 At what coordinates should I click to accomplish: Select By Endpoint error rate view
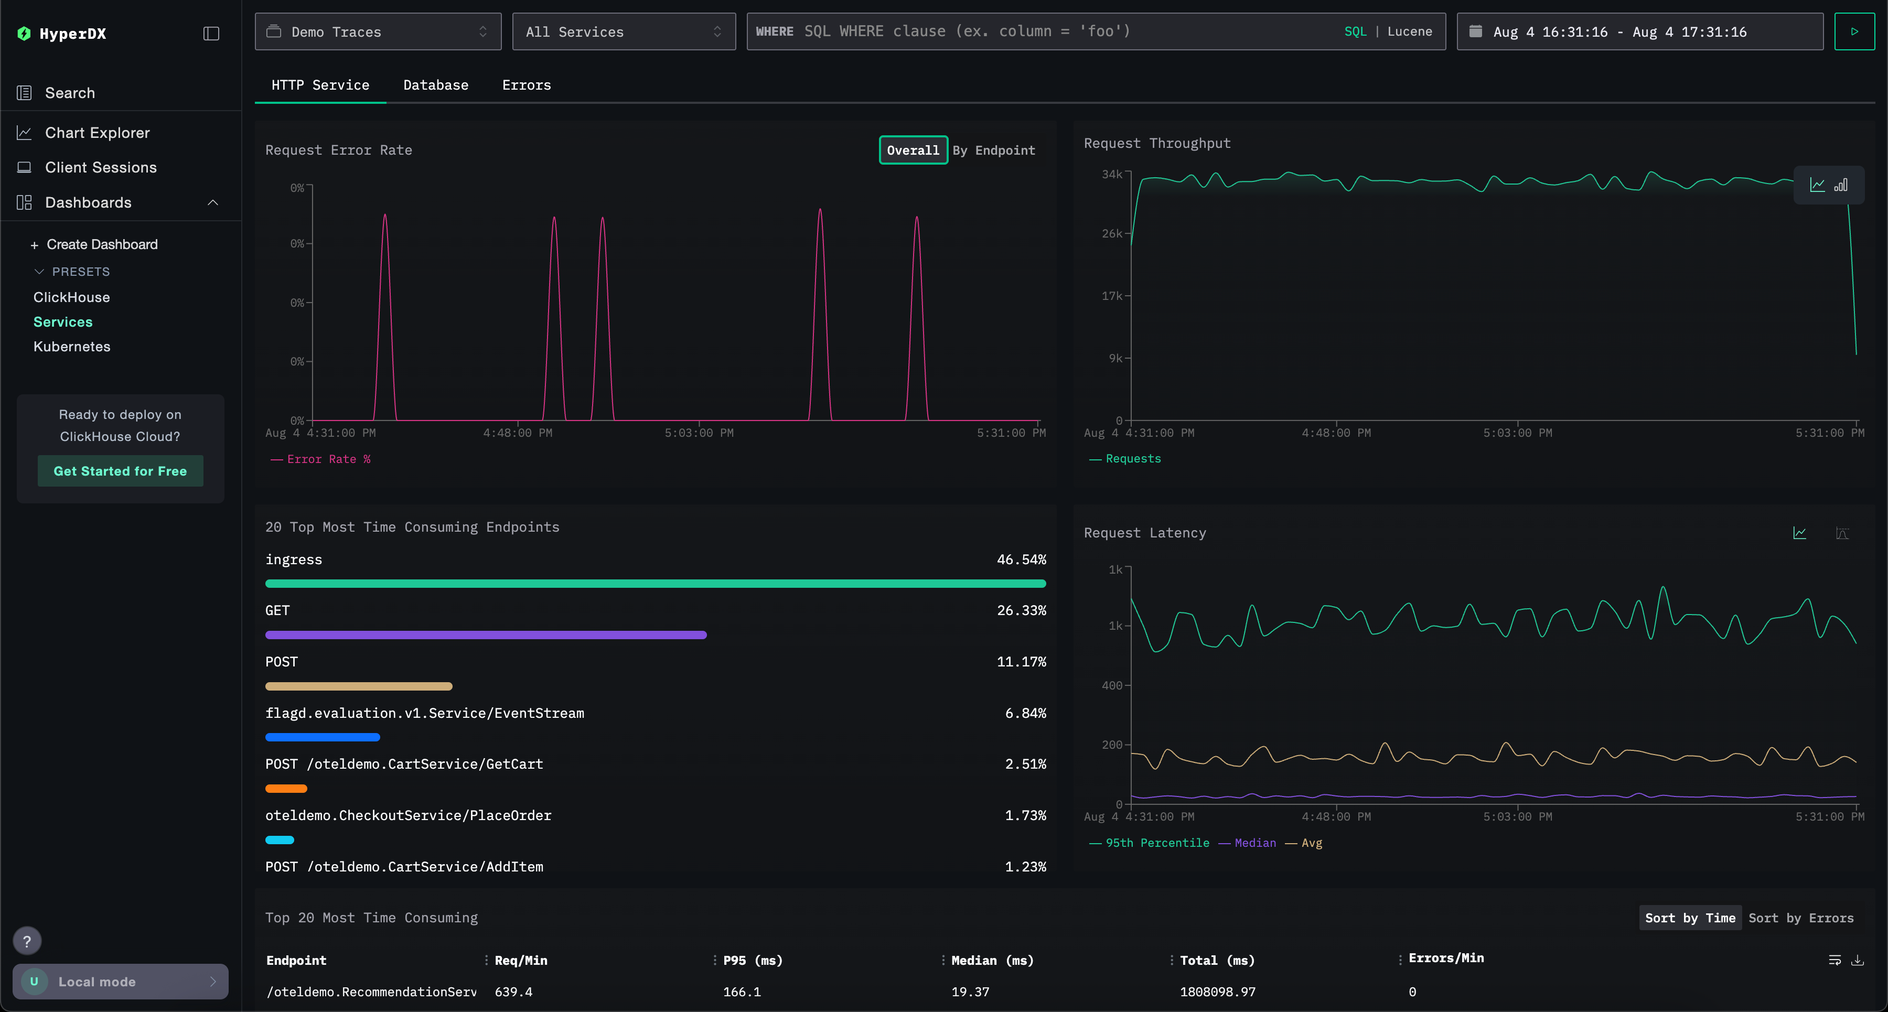coord(993,150)
